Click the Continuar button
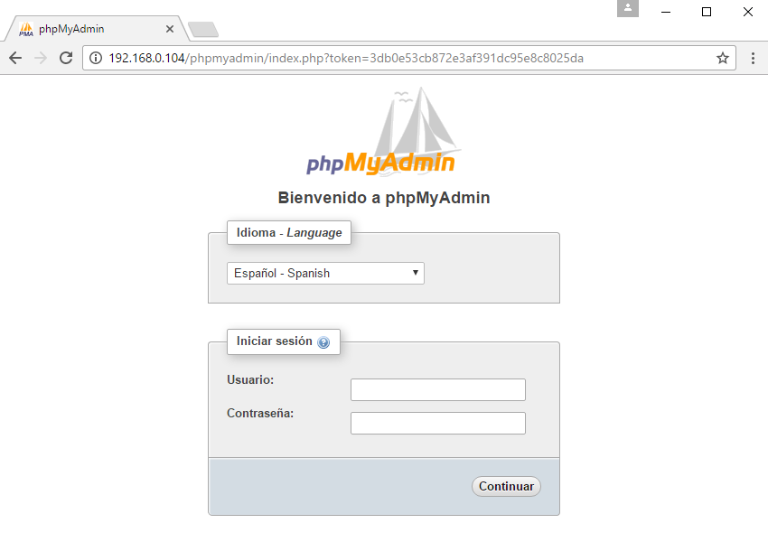This screenshot has width=768, height=542. [x=506, y=486]
